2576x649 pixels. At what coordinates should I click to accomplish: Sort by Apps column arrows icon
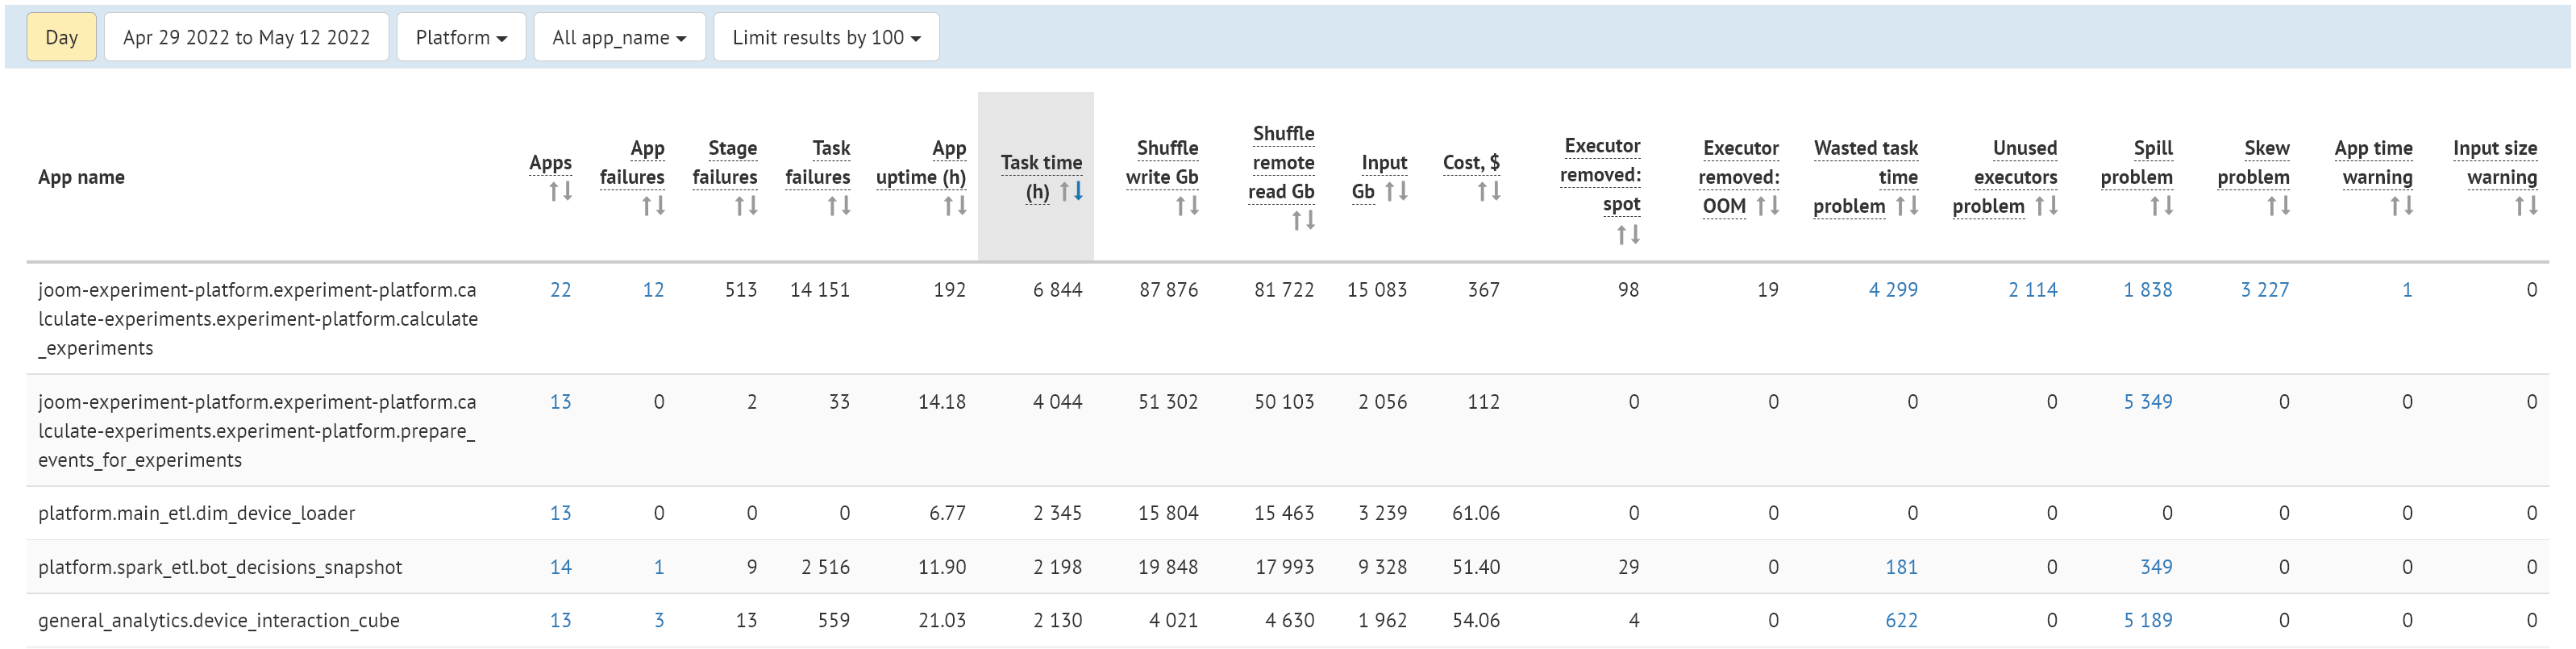pyautogui.click(x=560, y=191)
